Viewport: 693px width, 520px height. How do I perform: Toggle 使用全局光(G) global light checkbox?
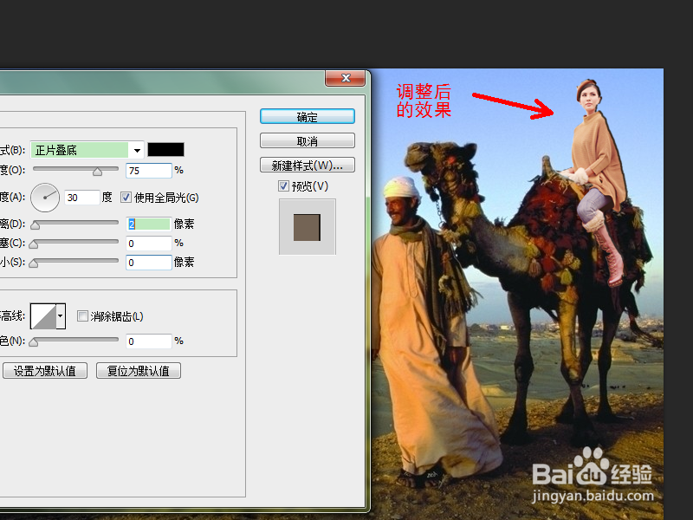click(x=126, y=198)
